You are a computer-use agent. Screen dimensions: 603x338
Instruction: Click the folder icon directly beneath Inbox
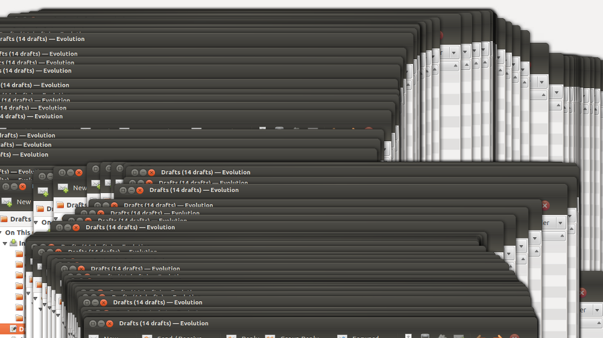tap(19, 254)
